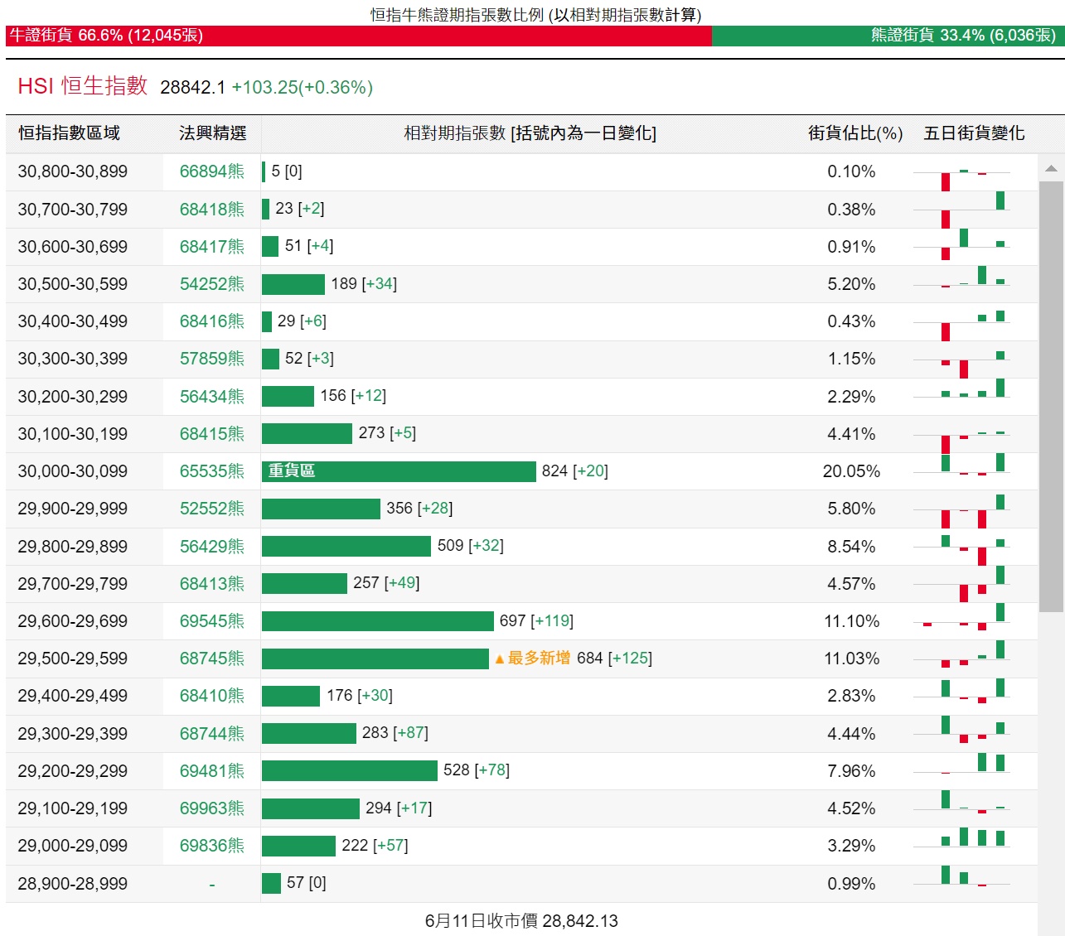Image resolution: width=1065 pixels, height=936 pixels.
Task: Select the 69836熊 warrant link
Action: [x=211, y=846]
